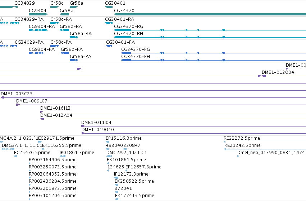The height and width of the screenshot is (201, 306).
Task: Click the Gr58a-PA protein label
Action: click(x=81, y=57)
